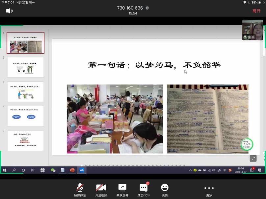Select slide 2 thumbnail
This screenshot has height=199, width=266.
coord(26,67)
